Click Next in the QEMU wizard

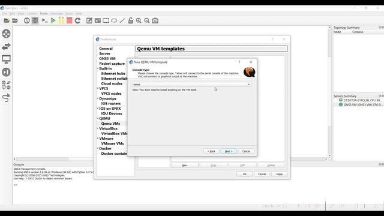point(229,151)
